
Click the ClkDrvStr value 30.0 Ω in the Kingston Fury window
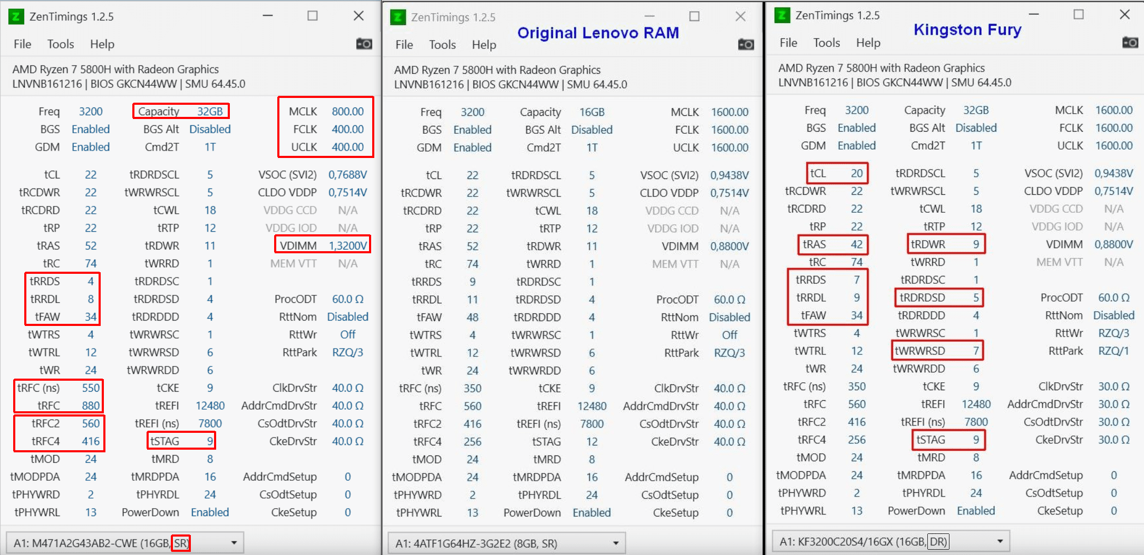(1114, 386)
